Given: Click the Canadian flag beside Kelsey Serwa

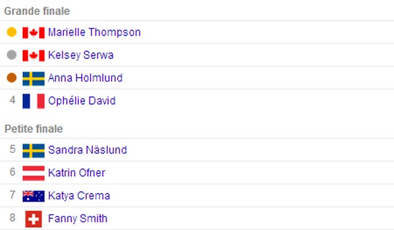Looking at the screenshot, I should coord(33,55).
